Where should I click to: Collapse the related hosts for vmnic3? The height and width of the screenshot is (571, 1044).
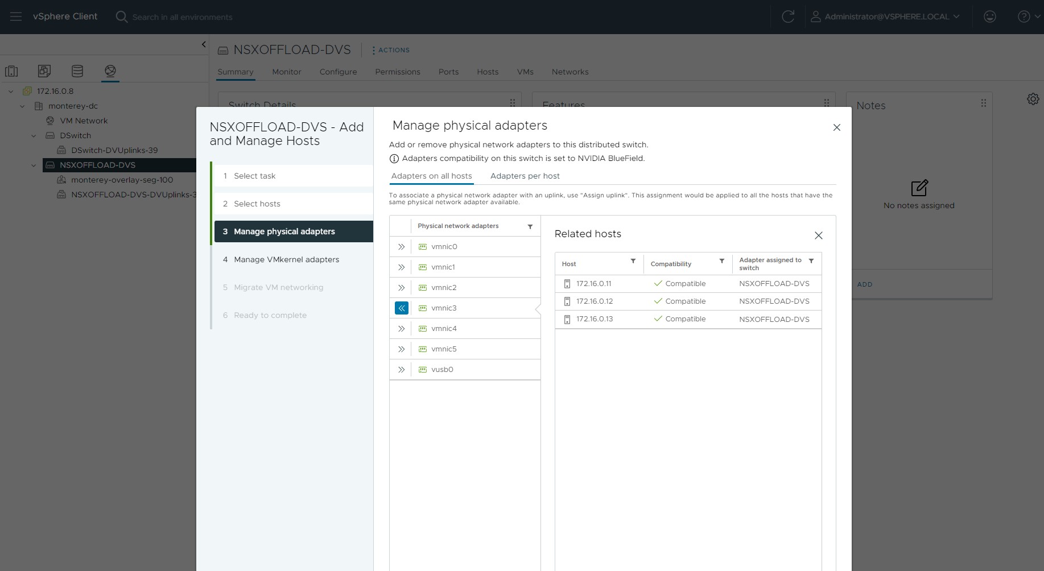[x=401, y=308]
